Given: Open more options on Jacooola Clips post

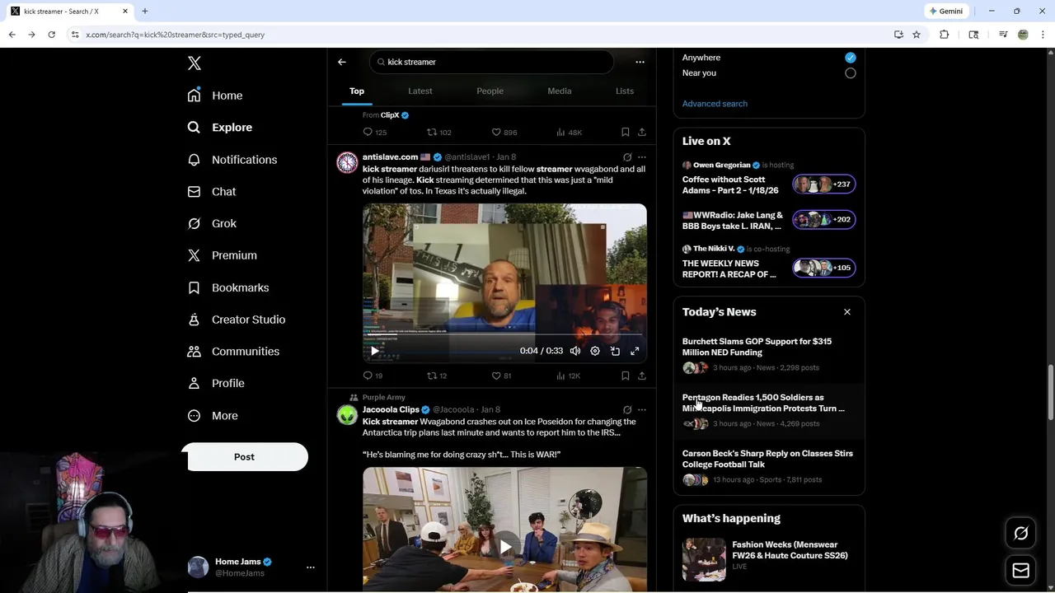Looking at the screenshot, I should point(641,409).
